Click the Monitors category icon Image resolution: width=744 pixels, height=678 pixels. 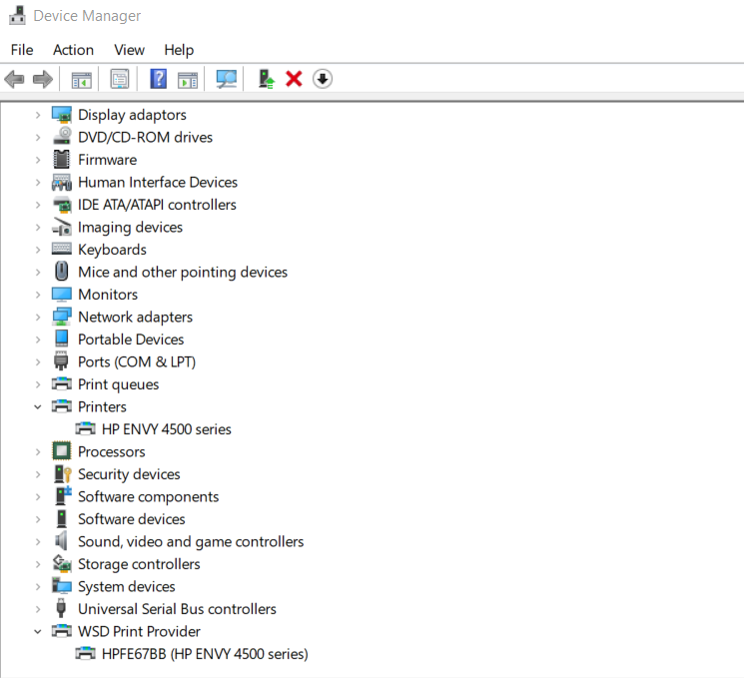click(x=62, y=295)
